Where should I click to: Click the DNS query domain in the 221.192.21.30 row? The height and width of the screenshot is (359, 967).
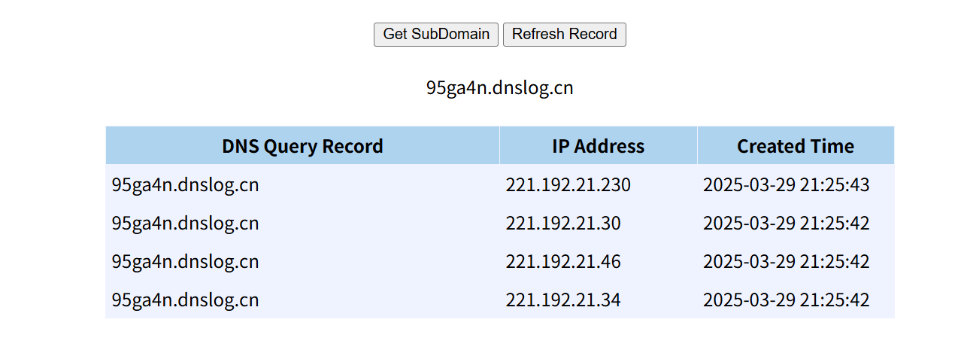tap(186, 224)
